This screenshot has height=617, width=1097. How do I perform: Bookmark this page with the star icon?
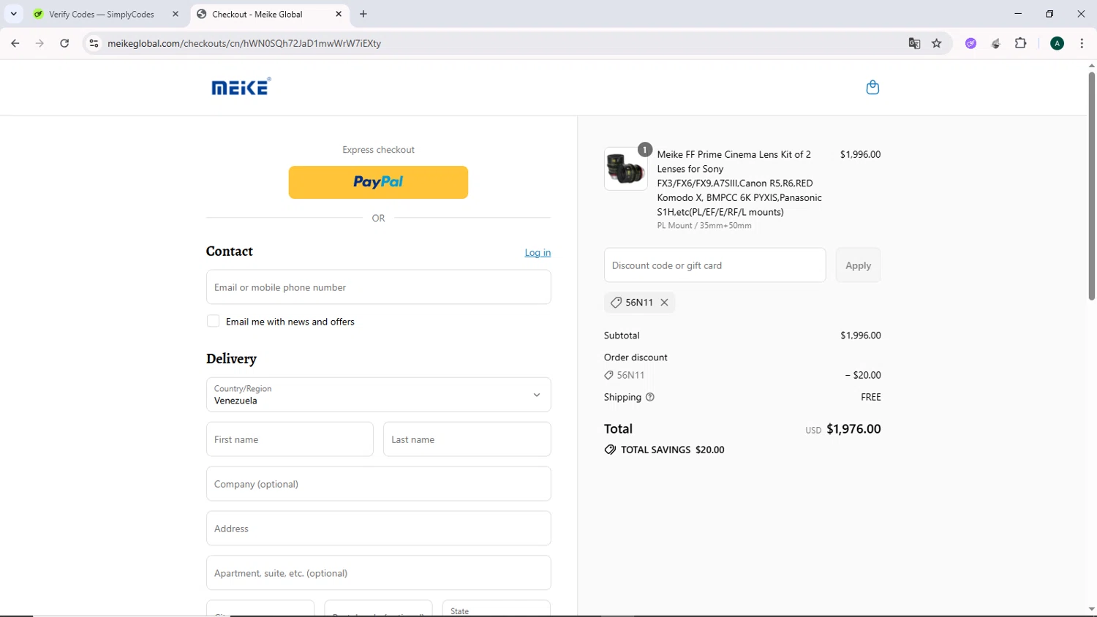(x=936, y=43)
